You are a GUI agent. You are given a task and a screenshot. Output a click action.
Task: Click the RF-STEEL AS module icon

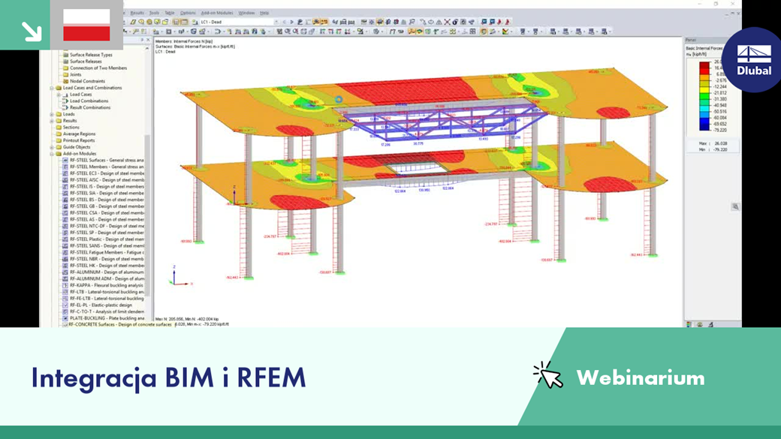click(65, 219)
